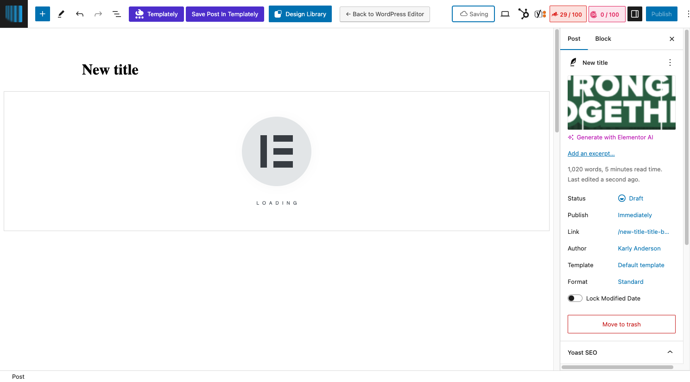The width and height of the screenshot is (690, 382).
Task: Click the featured image thumbnail
Action: pyautogui.click(x=621, y=102)
